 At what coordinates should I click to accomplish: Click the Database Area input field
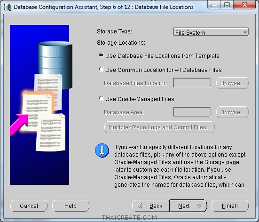pos(192,112)
